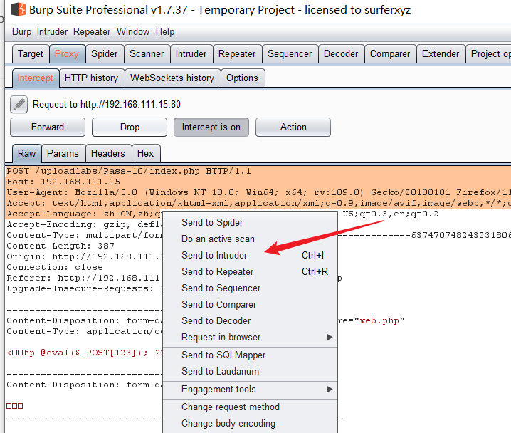Choose Send to Decoder
The width and height of the screenshot is (511, 433).
(x=250, y=321)
